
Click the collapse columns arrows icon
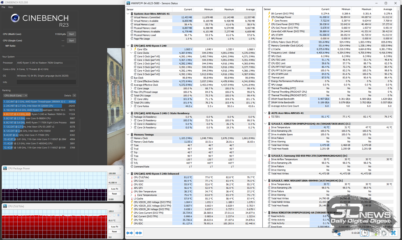tap(138, 233)
